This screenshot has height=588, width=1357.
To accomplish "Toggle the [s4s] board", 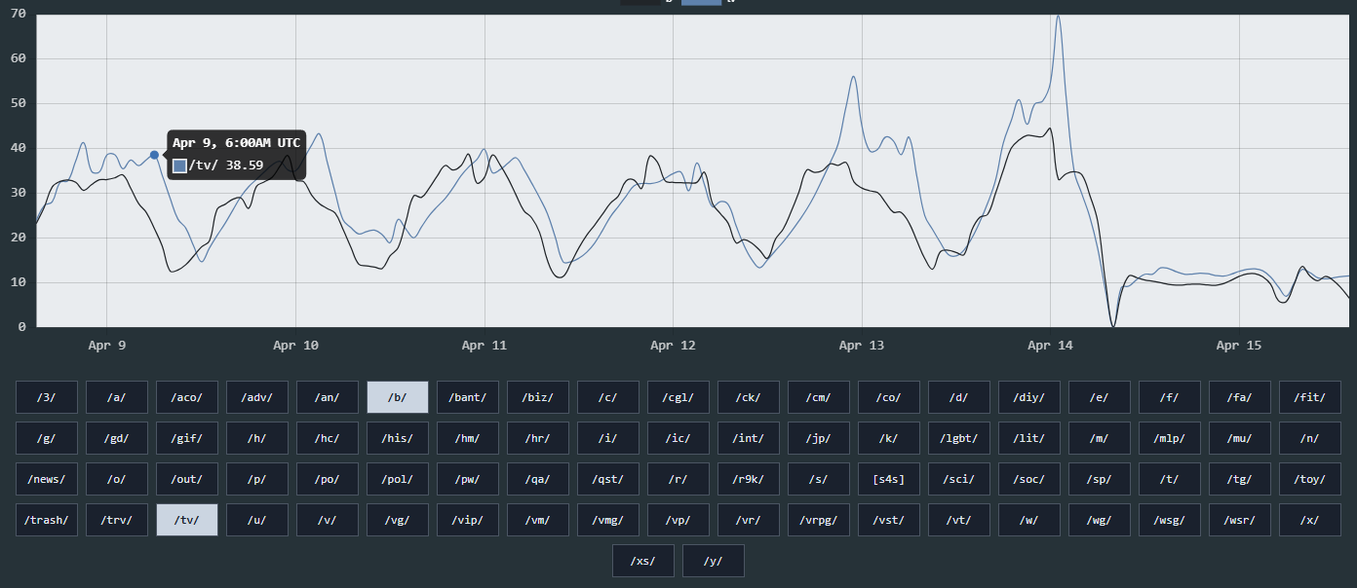I will 889,479.
